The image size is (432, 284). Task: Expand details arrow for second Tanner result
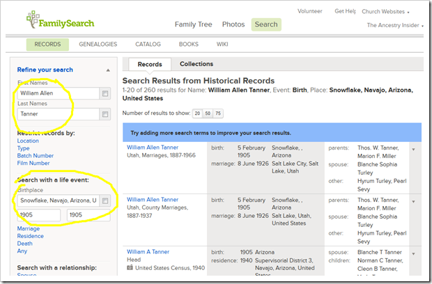415,200
